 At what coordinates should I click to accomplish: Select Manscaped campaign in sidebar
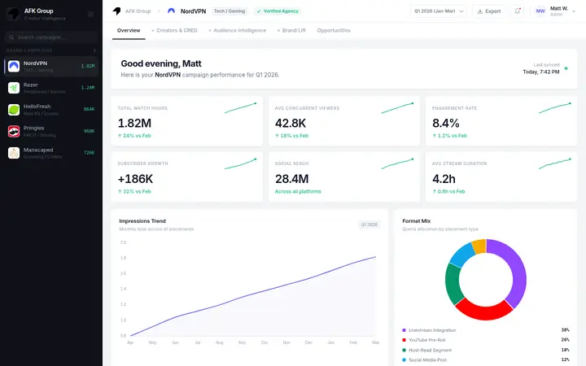(x=51, y=153)
